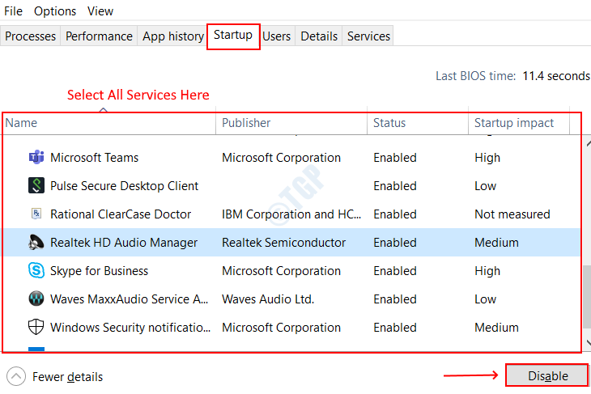Click the vertical scrollbar thumb

(587, 296)
